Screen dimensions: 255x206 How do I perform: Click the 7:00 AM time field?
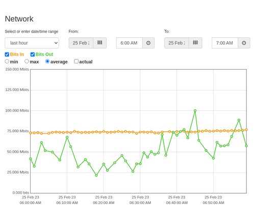(225, 43)
